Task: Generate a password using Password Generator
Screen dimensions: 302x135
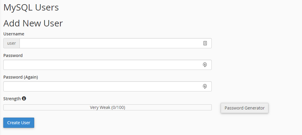Action: [244, 108]
